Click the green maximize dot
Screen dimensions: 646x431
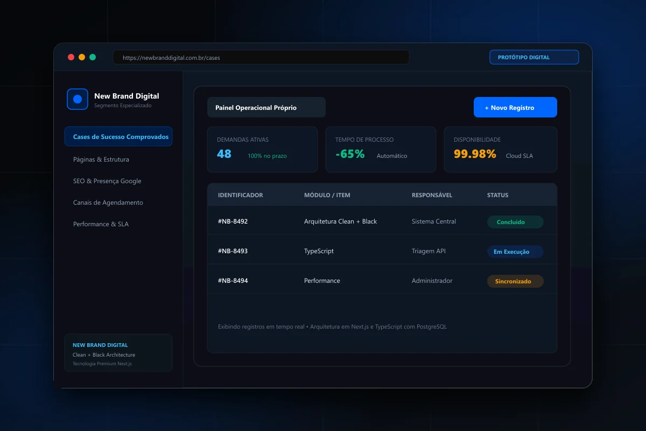93,57
